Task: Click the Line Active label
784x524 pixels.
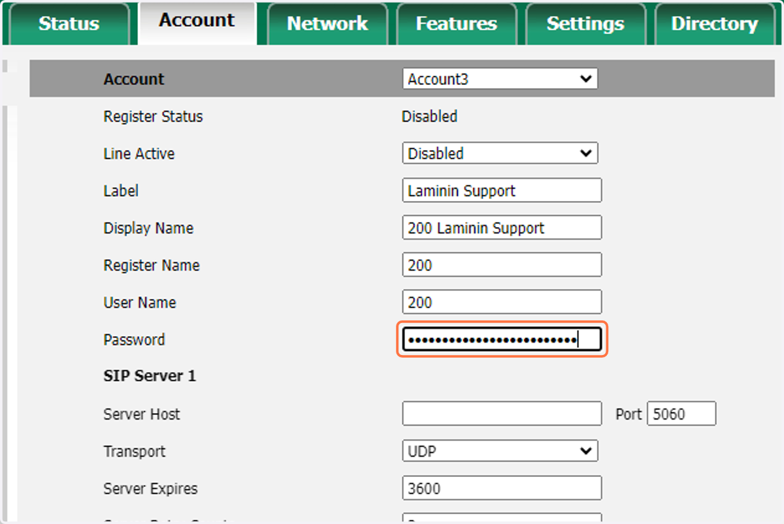Action: pyautogui.click(x=139, y=154)
